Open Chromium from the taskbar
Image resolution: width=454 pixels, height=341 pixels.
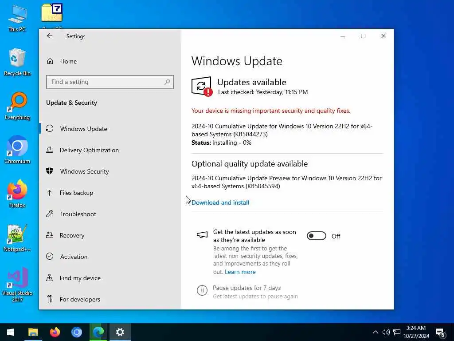[x=76, y=332]
